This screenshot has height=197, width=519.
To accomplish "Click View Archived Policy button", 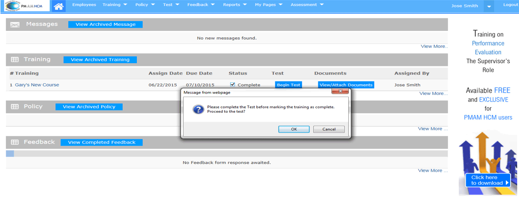I will pos(89,107).
